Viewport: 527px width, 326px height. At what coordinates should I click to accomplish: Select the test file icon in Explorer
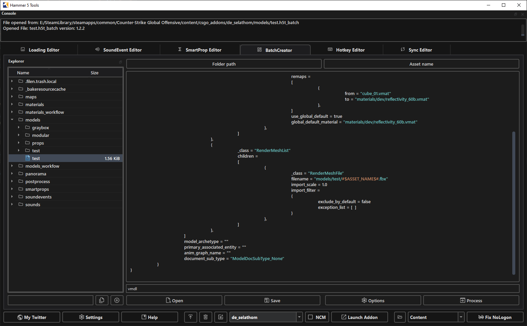[28, 158]
